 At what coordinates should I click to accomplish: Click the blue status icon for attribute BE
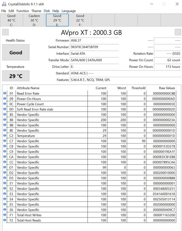point(5,130)
